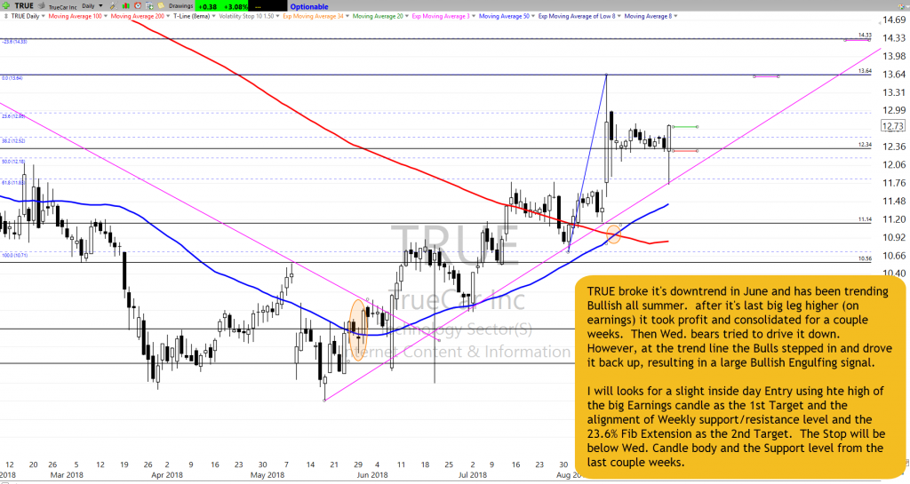Expand the Exp Moving Average 34 dropdown
The width and height of the screenshot is (910, 484).
pos(347,16)
